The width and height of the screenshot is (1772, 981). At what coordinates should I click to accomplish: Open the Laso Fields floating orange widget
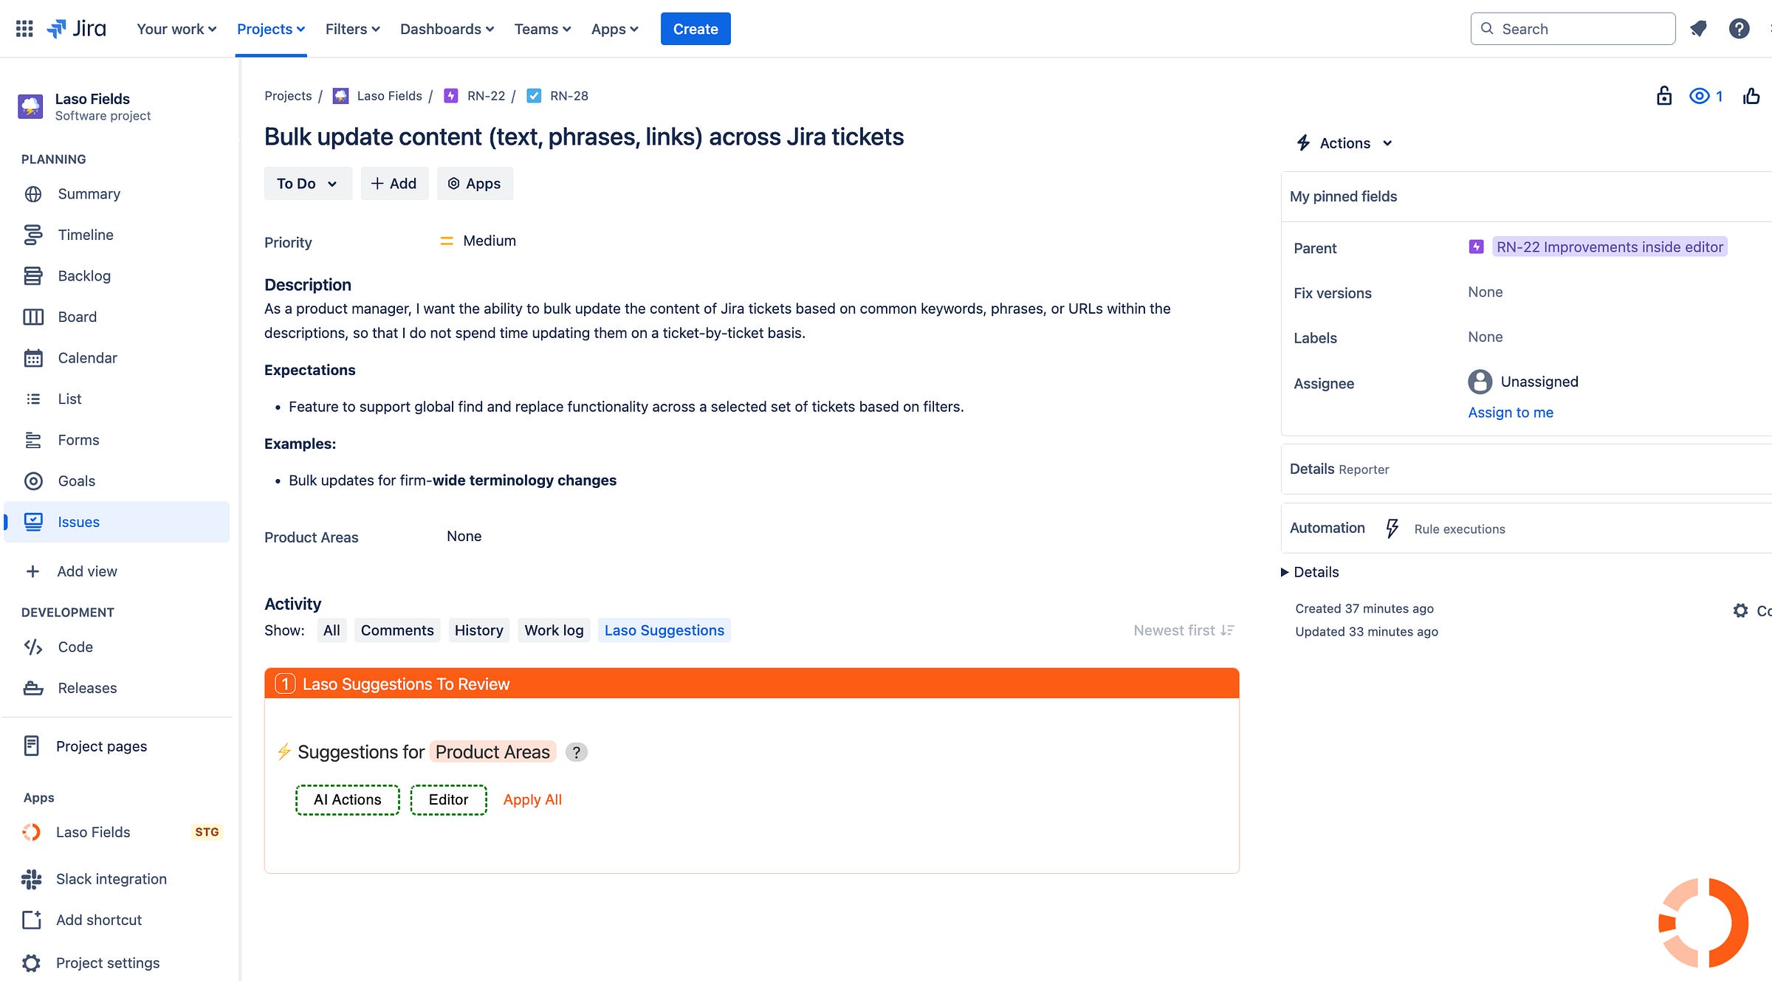pos(1703,923)
